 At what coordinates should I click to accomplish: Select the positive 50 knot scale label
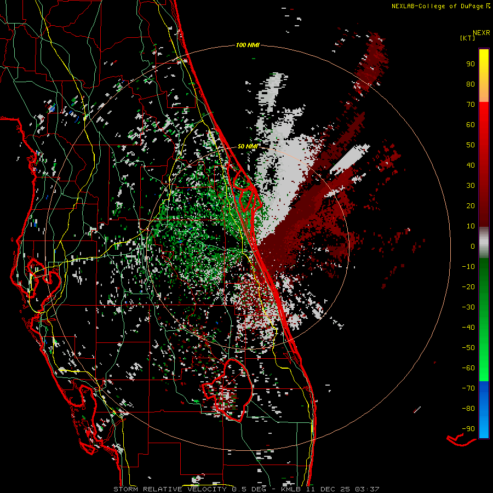pyautogui.click(x=471, y=145)
